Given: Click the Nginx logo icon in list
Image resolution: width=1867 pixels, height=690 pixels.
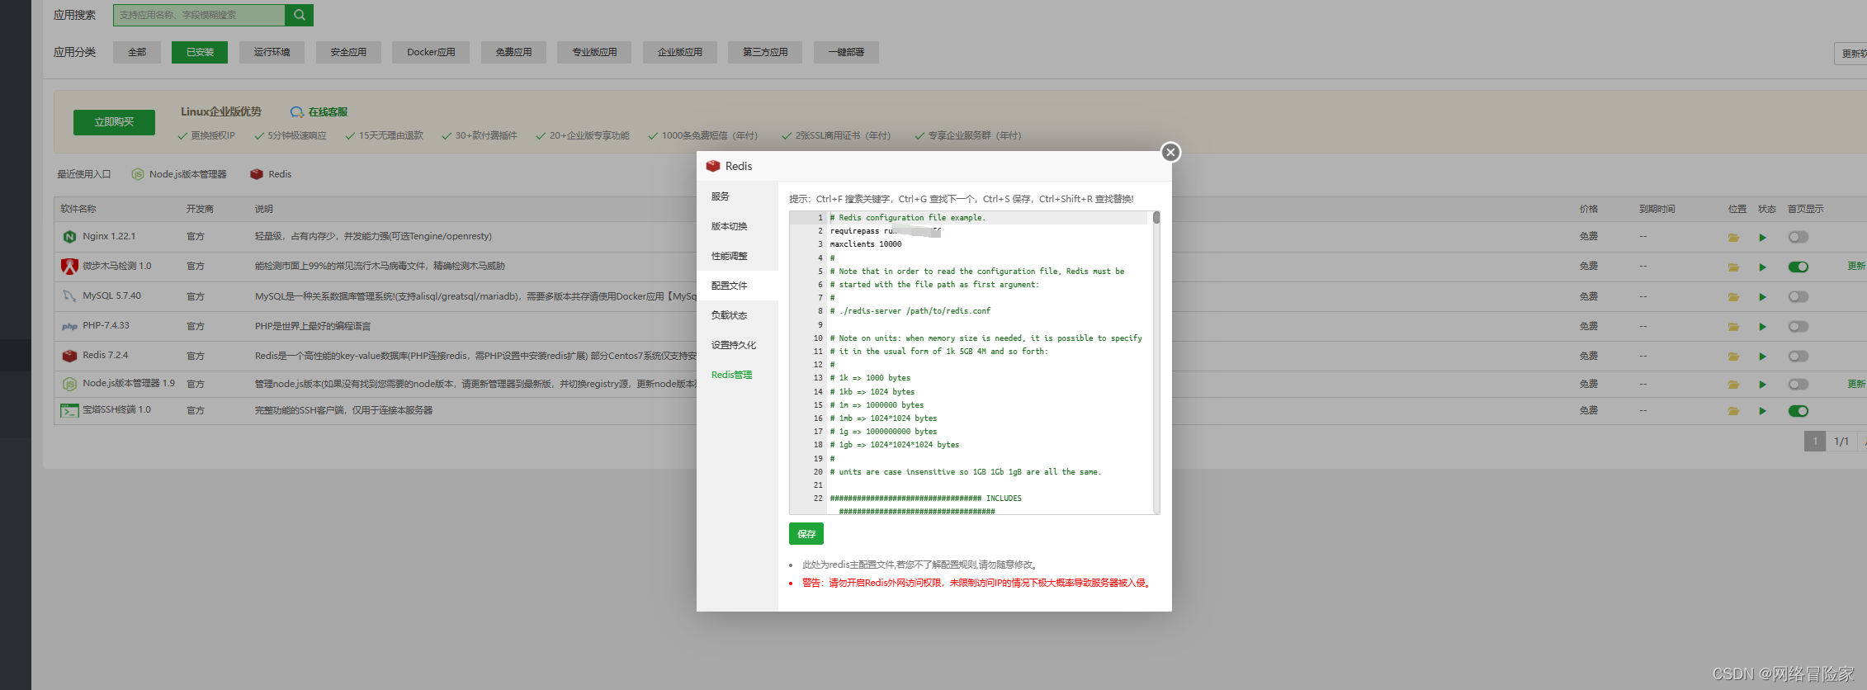Looking at the screenshot, I should [x=69, y=237].
